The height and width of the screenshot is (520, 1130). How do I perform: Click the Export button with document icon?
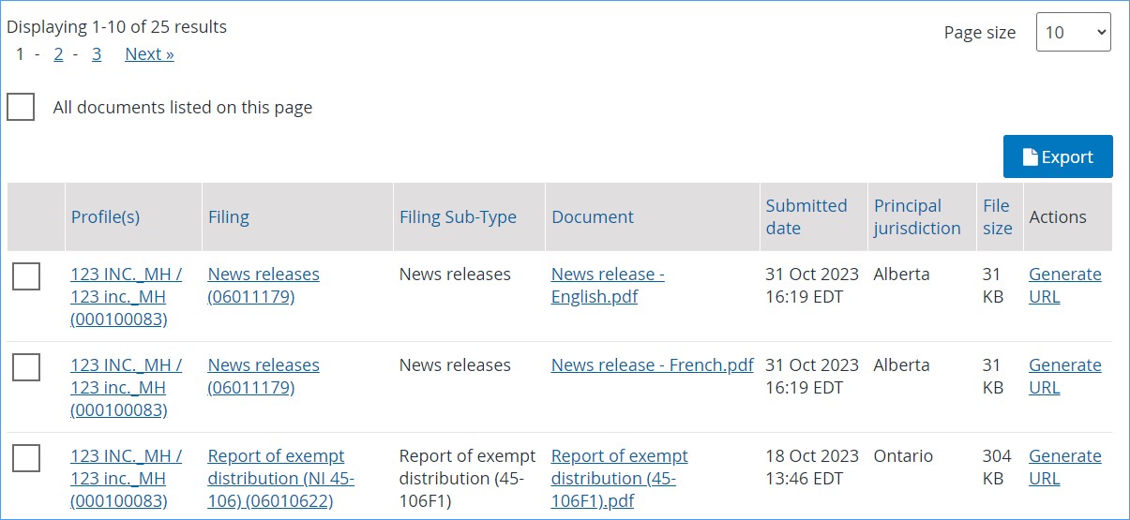coord(1058,156)
